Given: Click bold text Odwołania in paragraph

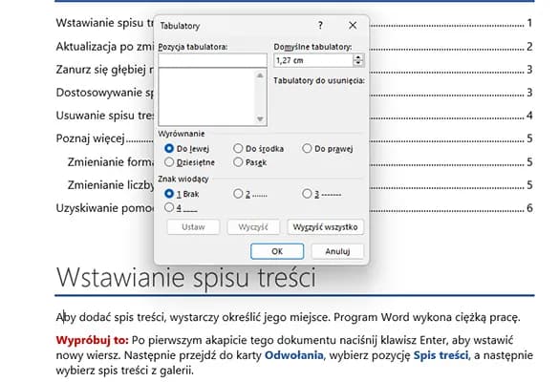Looking at the screenshot, I should pos(293,355).
